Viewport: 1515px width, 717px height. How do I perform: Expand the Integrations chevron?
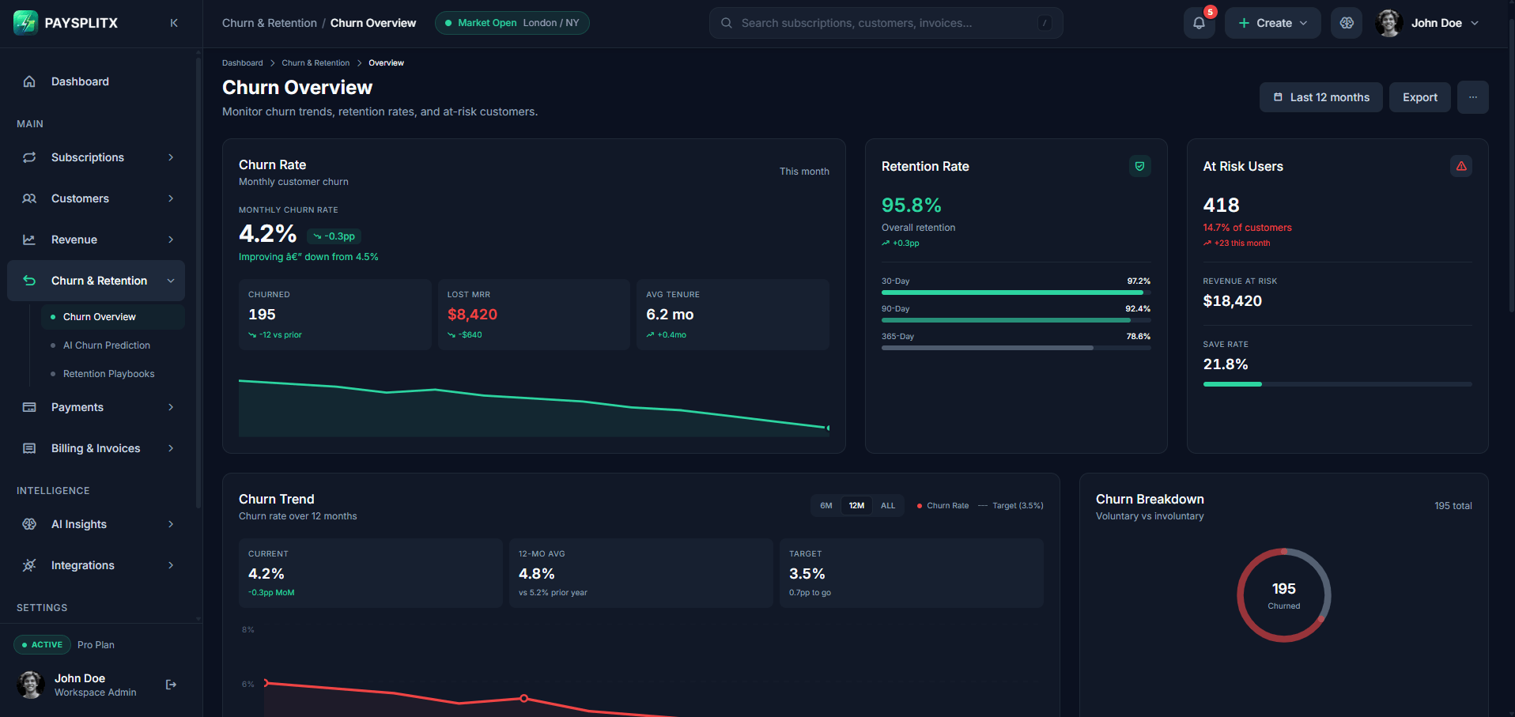[x=171, y=565]
